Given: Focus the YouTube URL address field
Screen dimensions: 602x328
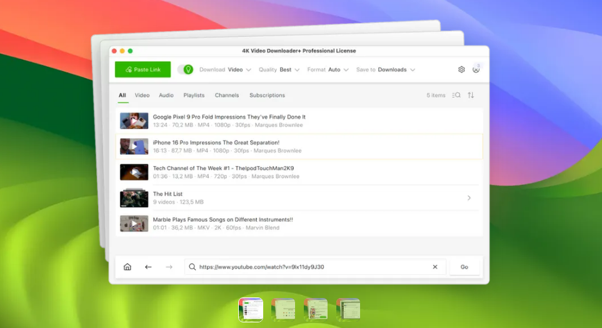Looking at the screenshot, I should click(x=315, y=267).
